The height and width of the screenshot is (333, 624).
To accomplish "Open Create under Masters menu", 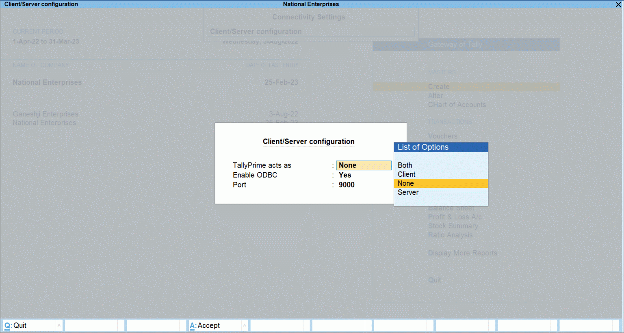I will point(439,86).
